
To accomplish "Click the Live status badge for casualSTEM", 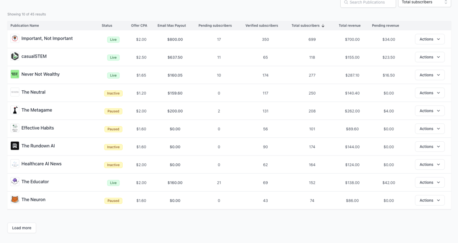I will [x=113, y=57].
